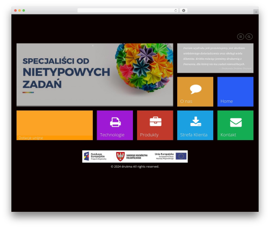Click the gray quote testimonial box
Image resolution: width=270 pixels, height=228 pixels.
tap(215, 58)
